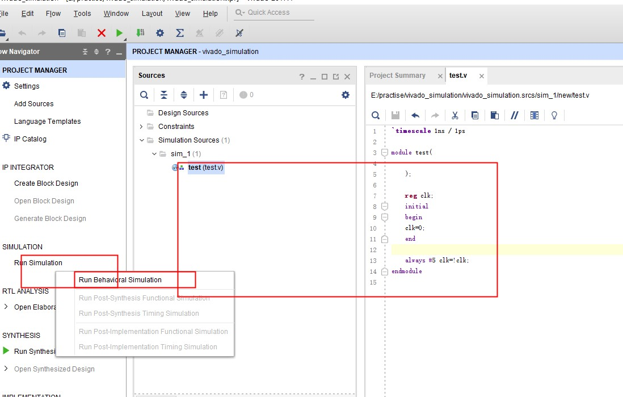Image resolution: width=623 pixels, height=397 pixels.
Task: Toggle column selection mode icon
Action: coord(534,115)
